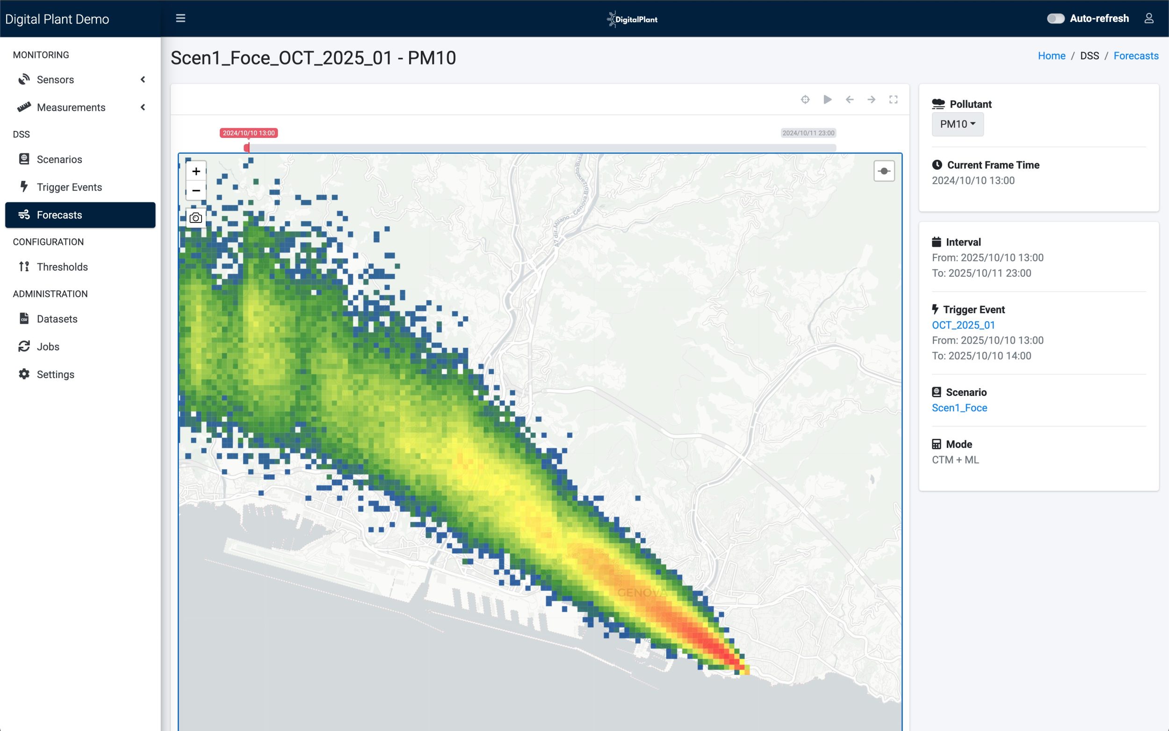
Task: Take map snapshot with camera icon
Action: 196,218
